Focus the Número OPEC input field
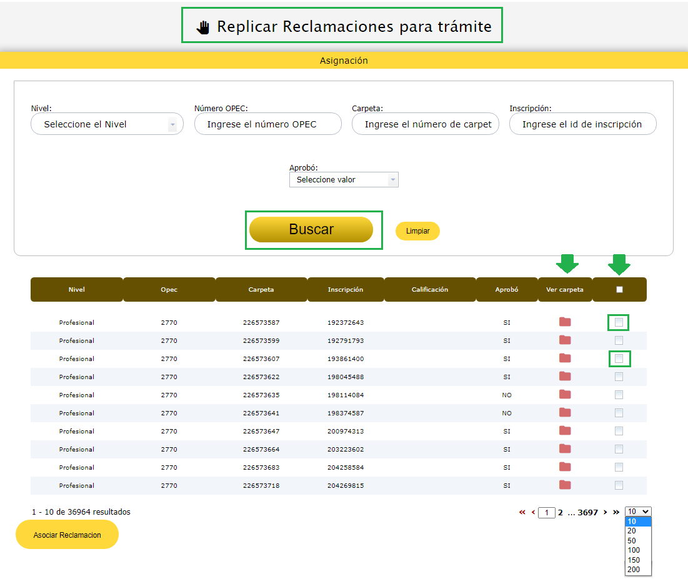688x579 pixels. (x=267, y=124)
